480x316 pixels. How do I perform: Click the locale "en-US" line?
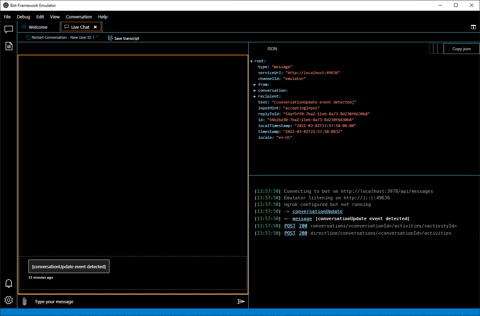point(275,138)
